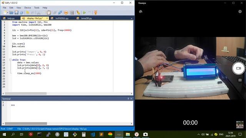Open Windows Start menu
Viewport: 246px width, 138px height.
point(4,135)
